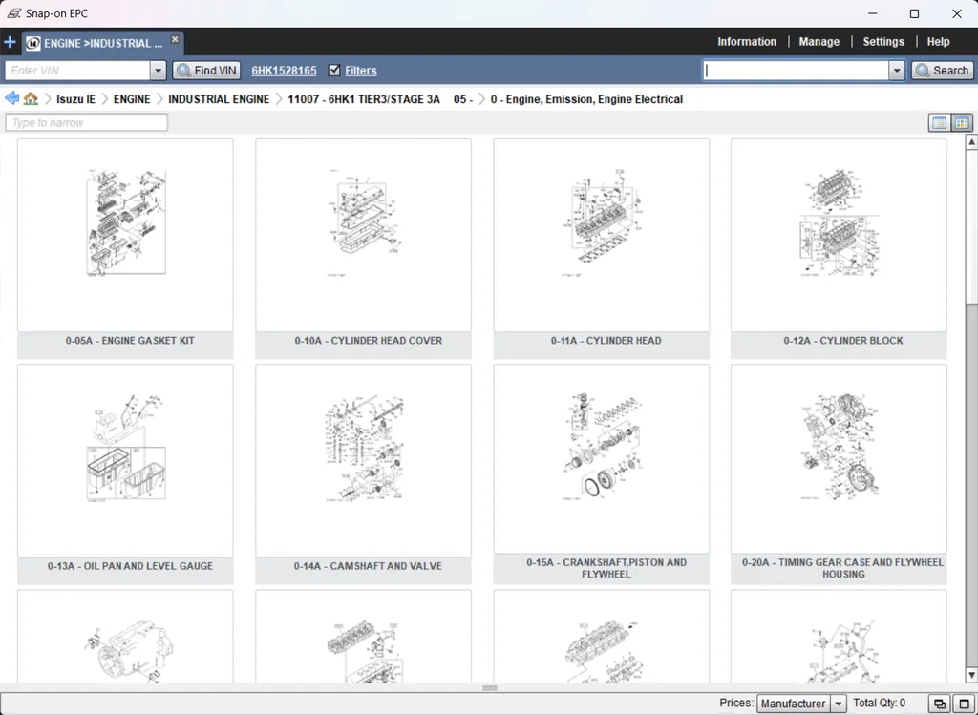Click the Snap-on EPC app icon in title bar
Viewport: 978px width, 715px height.
[x=13, y=13]
